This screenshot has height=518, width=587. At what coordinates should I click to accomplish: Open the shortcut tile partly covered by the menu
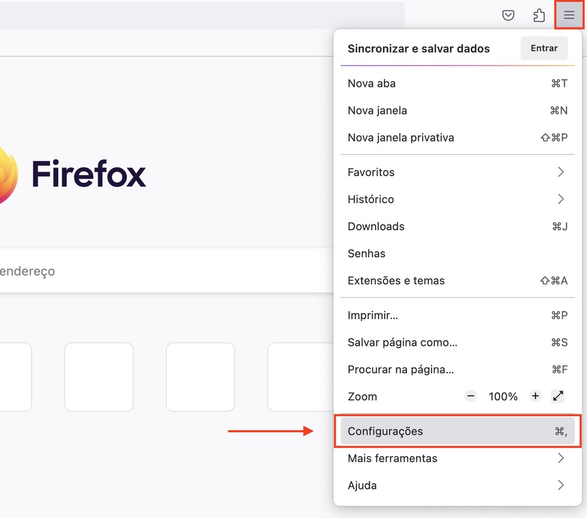pyautogui.click(x=300, y=377)
